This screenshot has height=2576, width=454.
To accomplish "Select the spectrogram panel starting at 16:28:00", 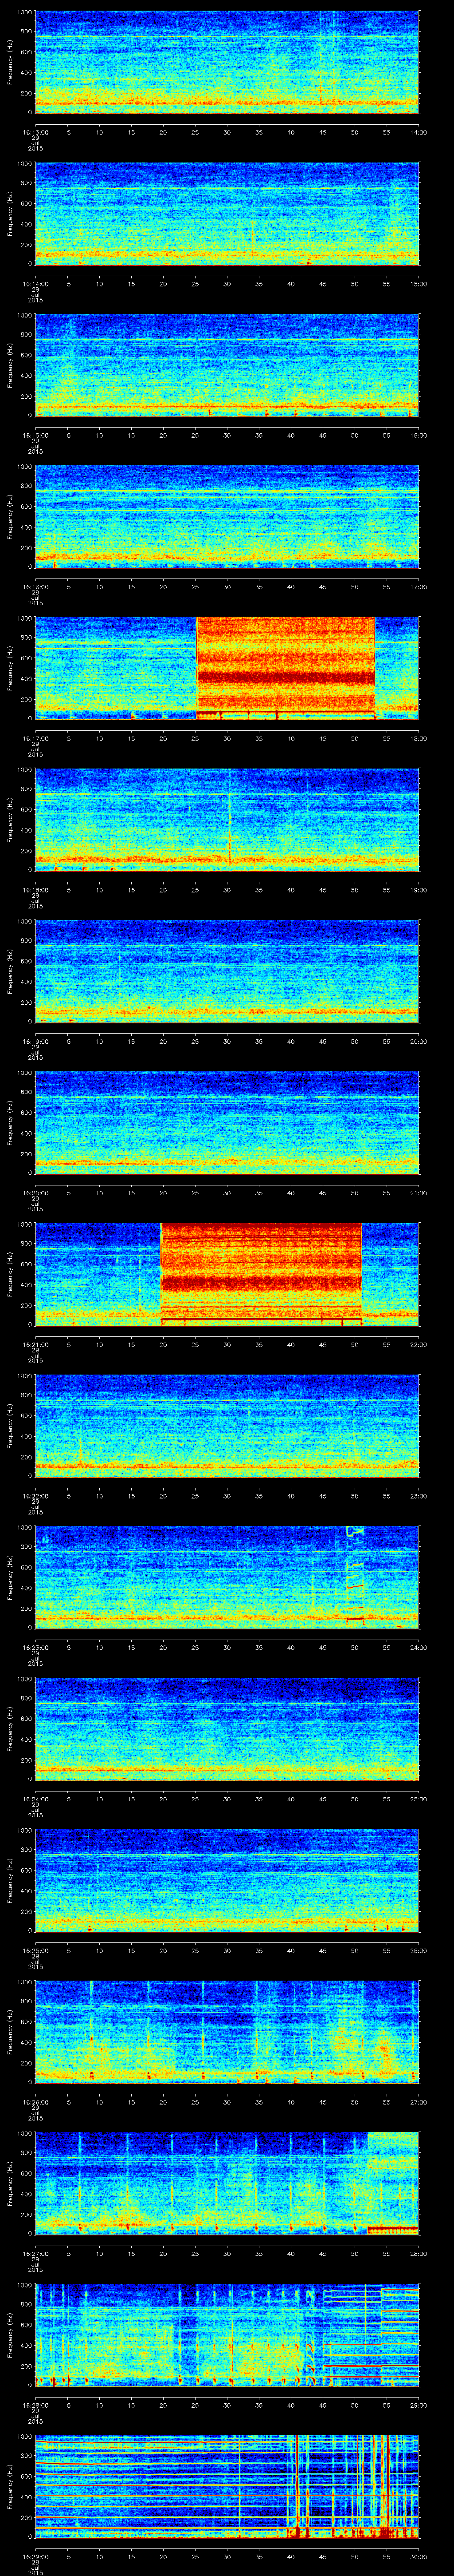I will 227,2334.
